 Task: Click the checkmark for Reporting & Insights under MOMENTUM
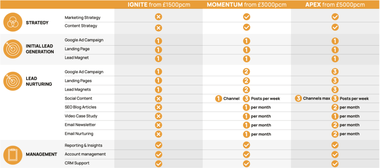pyautogui.click(x=246, y=145)
